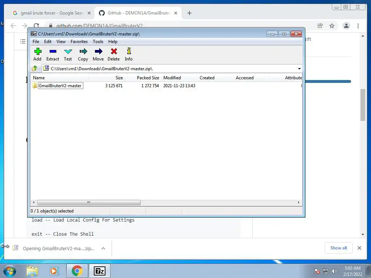The image size is (371, 278).
Task: Open the Chrome profile avatar
Action: [x=346, y=26]
